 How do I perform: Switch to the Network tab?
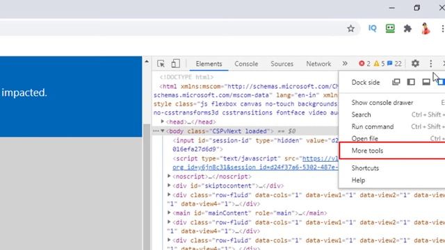pos(318,64)
